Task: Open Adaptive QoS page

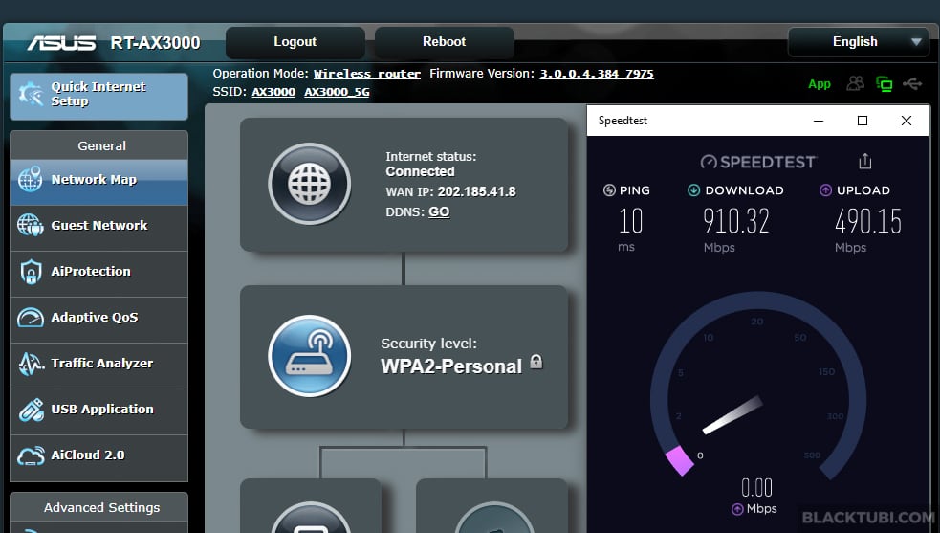Action: [98, 320]
